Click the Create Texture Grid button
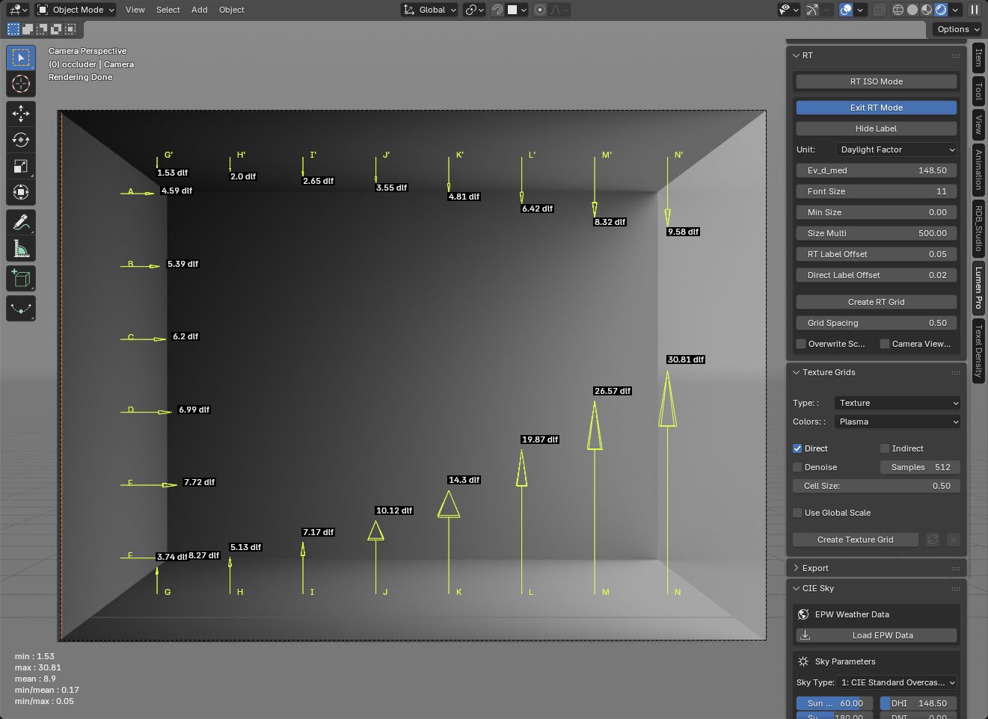 856,540
